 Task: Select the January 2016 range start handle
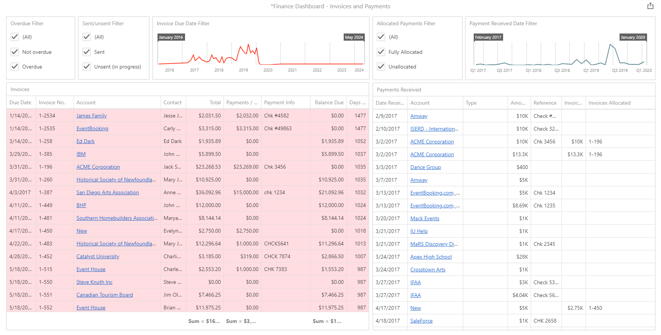[x=171, y=37]
